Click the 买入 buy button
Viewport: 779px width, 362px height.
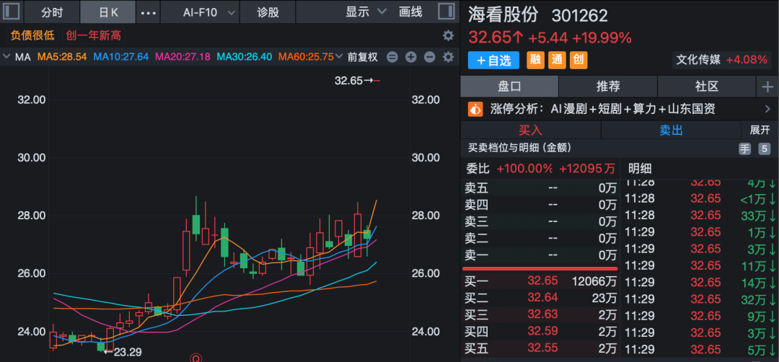[530, 130]
